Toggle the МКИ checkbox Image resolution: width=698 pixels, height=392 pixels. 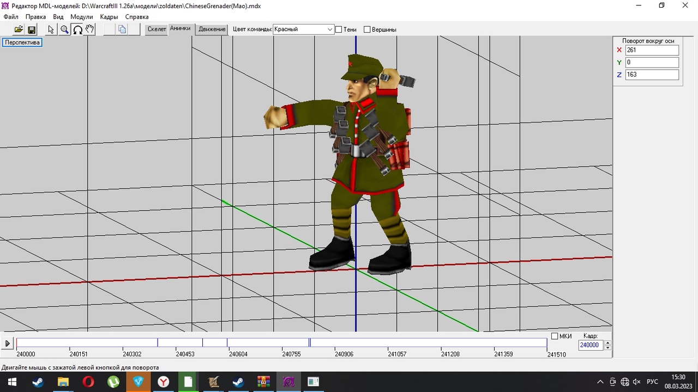tap(555, 336)
